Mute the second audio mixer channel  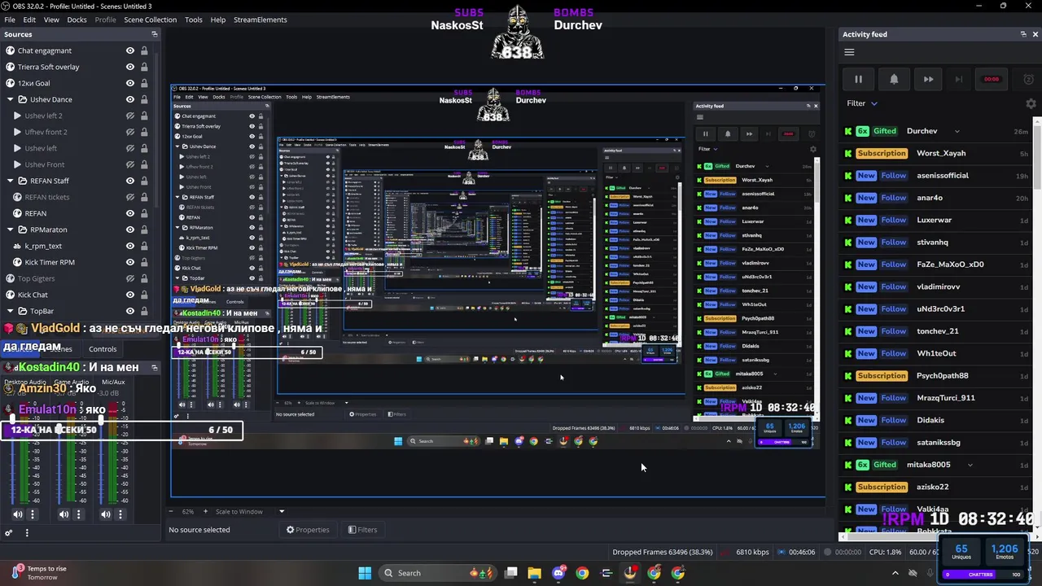63,514
